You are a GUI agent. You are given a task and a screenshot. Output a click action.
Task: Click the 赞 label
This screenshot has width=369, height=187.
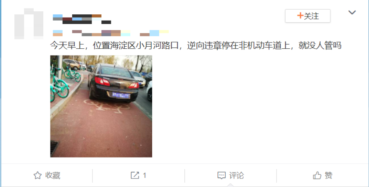[x=329, y=175]
